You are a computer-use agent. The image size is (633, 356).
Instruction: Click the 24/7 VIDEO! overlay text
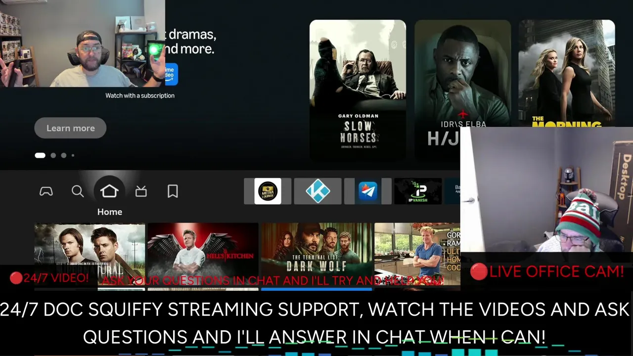click(x=49, y=278)
